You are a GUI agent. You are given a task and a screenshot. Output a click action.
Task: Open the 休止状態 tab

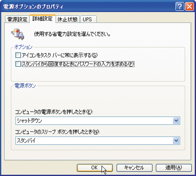click(x=68, y=20)
